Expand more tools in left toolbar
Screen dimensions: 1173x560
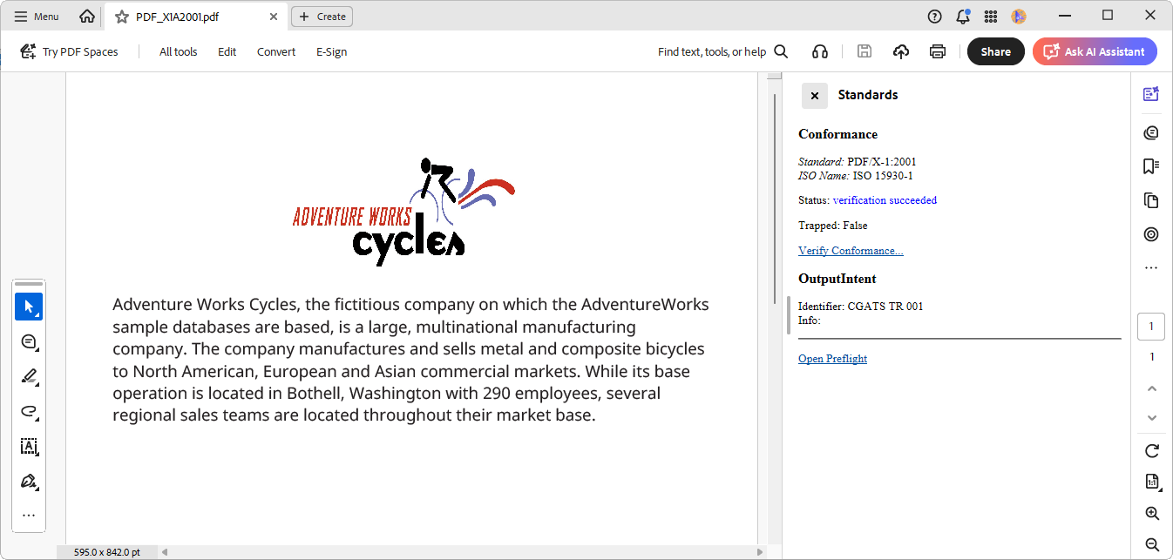(x=29, y=515)
